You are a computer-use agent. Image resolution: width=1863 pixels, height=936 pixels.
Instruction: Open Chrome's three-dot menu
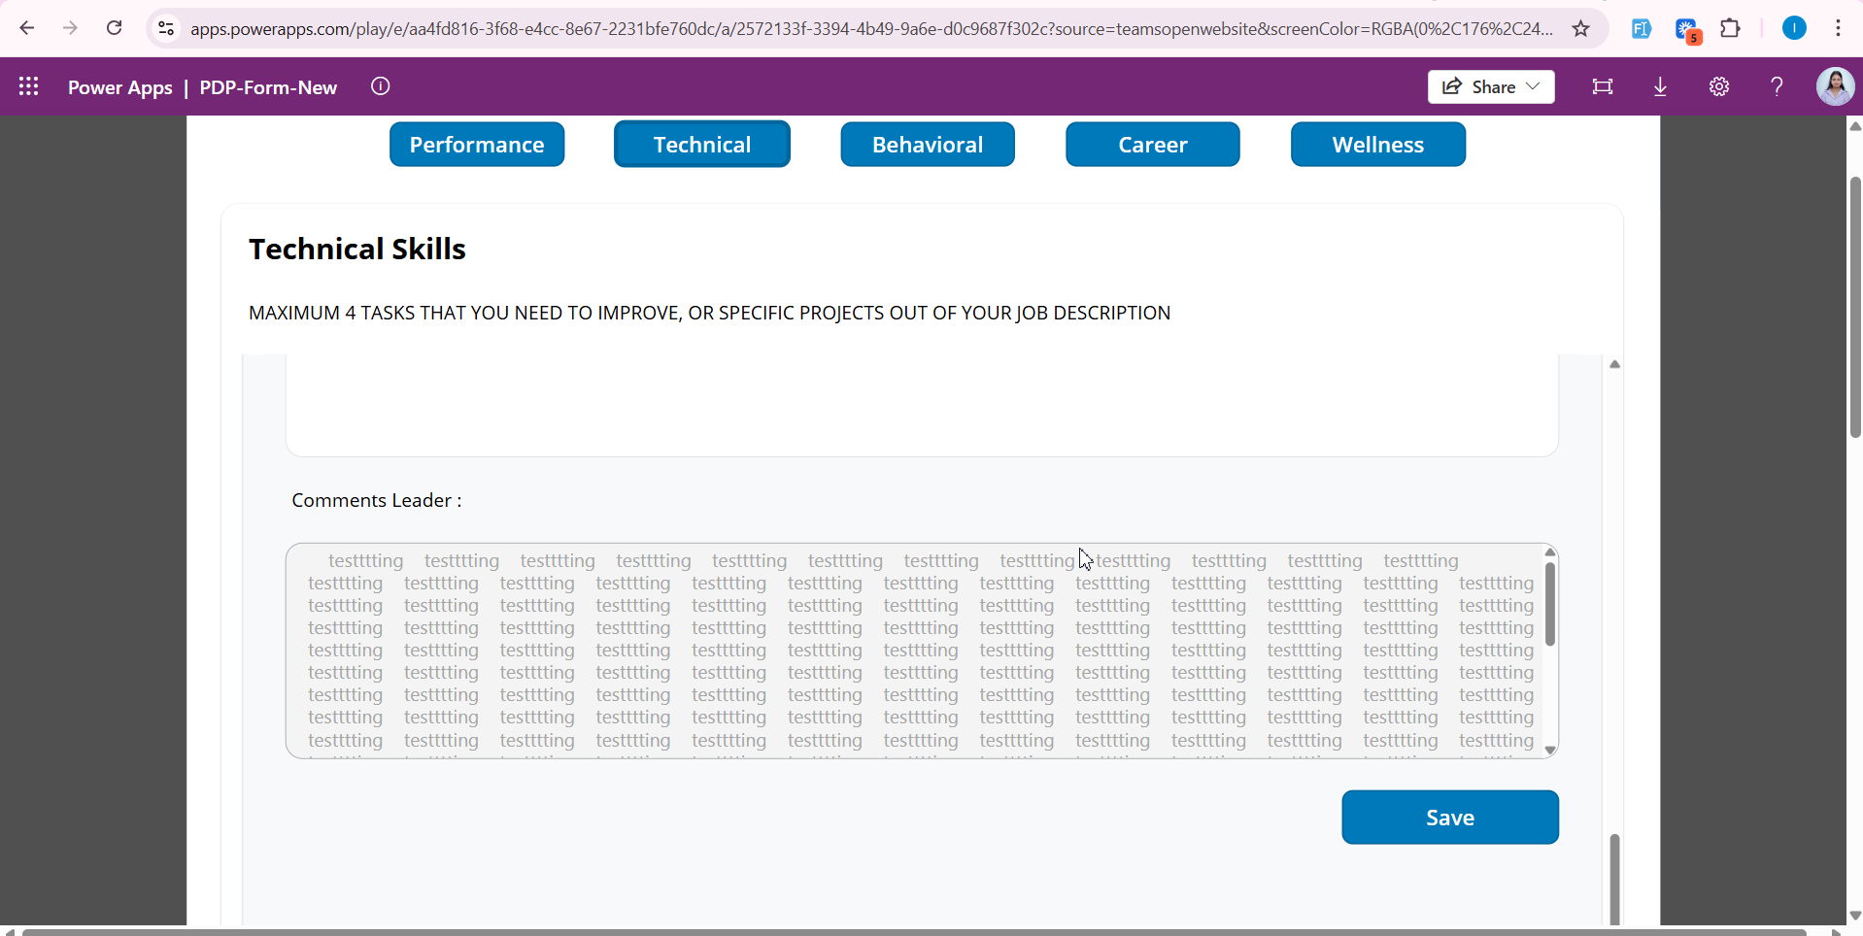(1838, 28)
